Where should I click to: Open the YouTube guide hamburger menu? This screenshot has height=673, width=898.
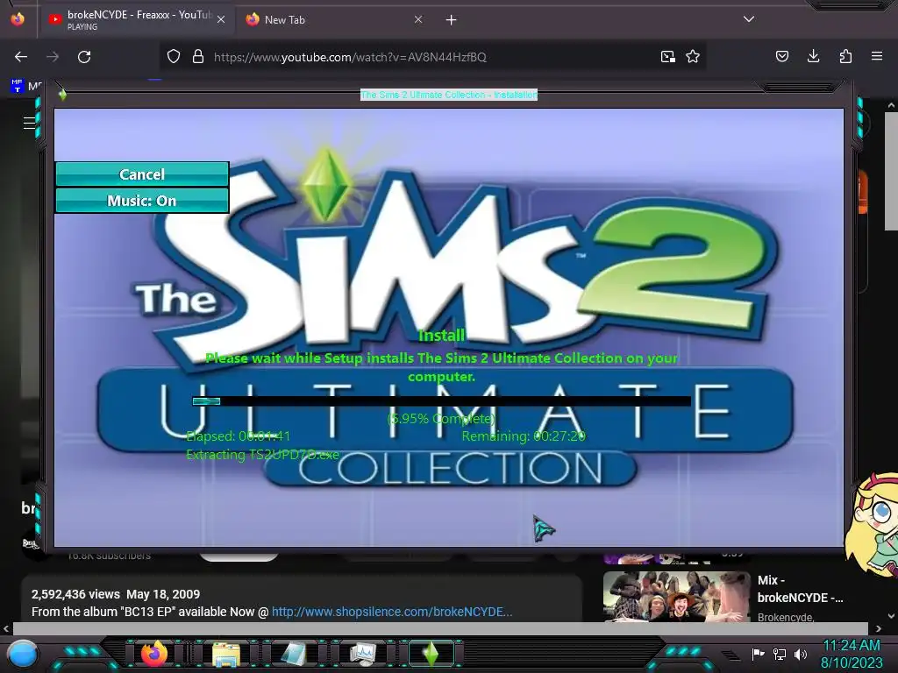[29, 123]
